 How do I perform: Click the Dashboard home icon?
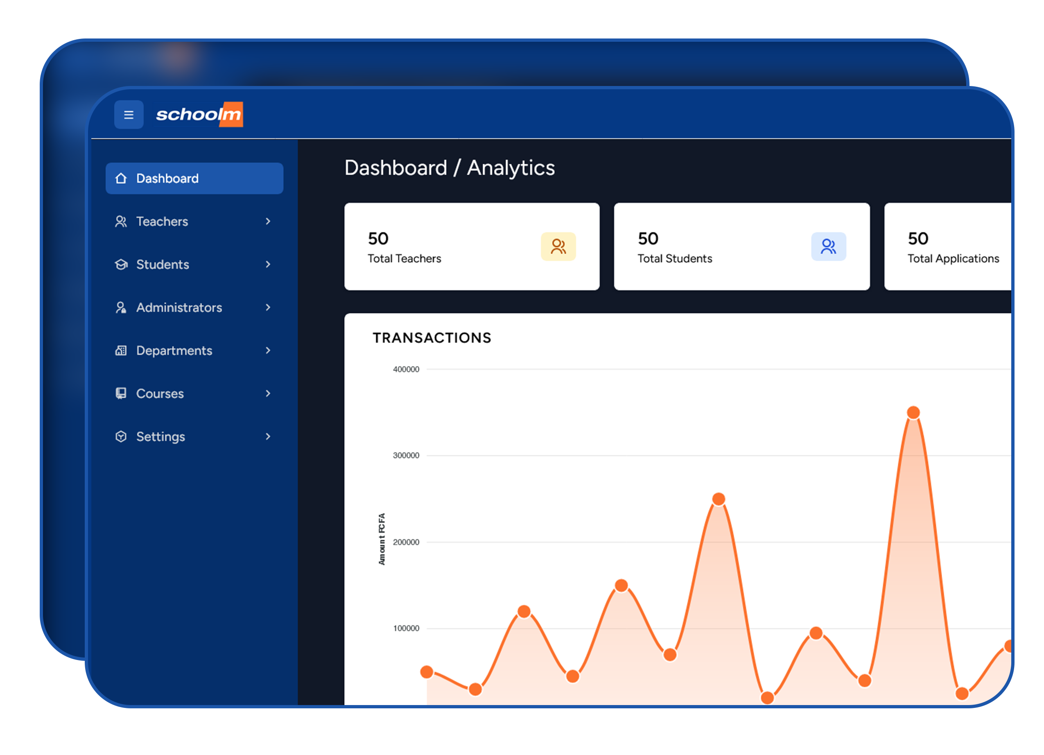click(121, 178)
